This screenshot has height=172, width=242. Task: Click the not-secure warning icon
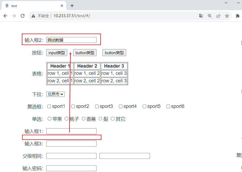coord(33,16)
